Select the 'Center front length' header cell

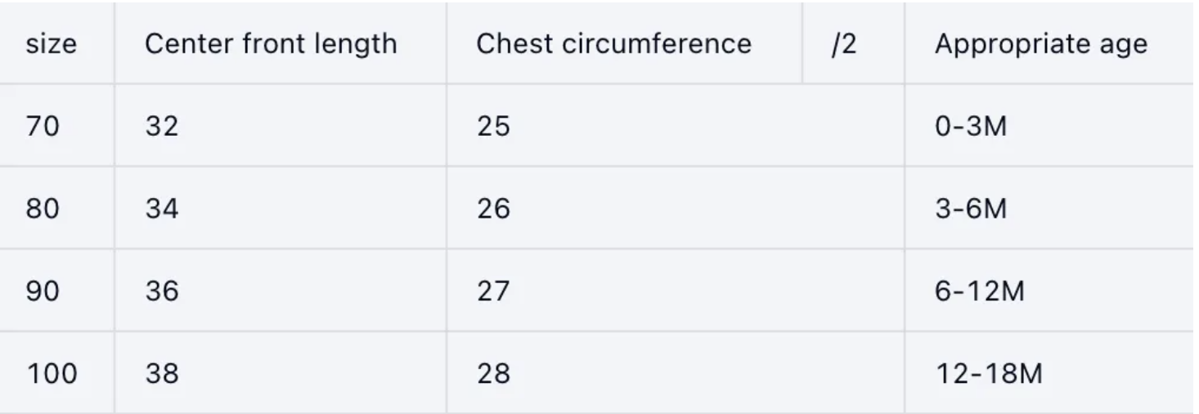[271, 44]
